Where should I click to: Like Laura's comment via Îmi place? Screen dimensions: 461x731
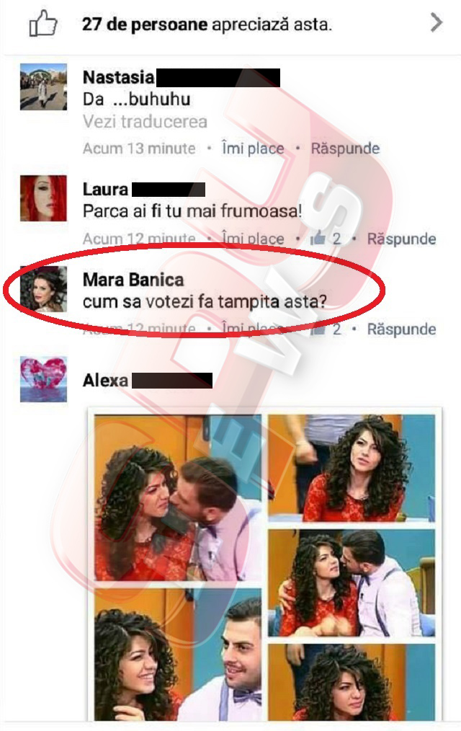point(253,239)
